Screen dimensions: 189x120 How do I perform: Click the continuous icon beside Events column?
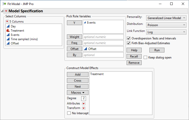pos(8,35)
